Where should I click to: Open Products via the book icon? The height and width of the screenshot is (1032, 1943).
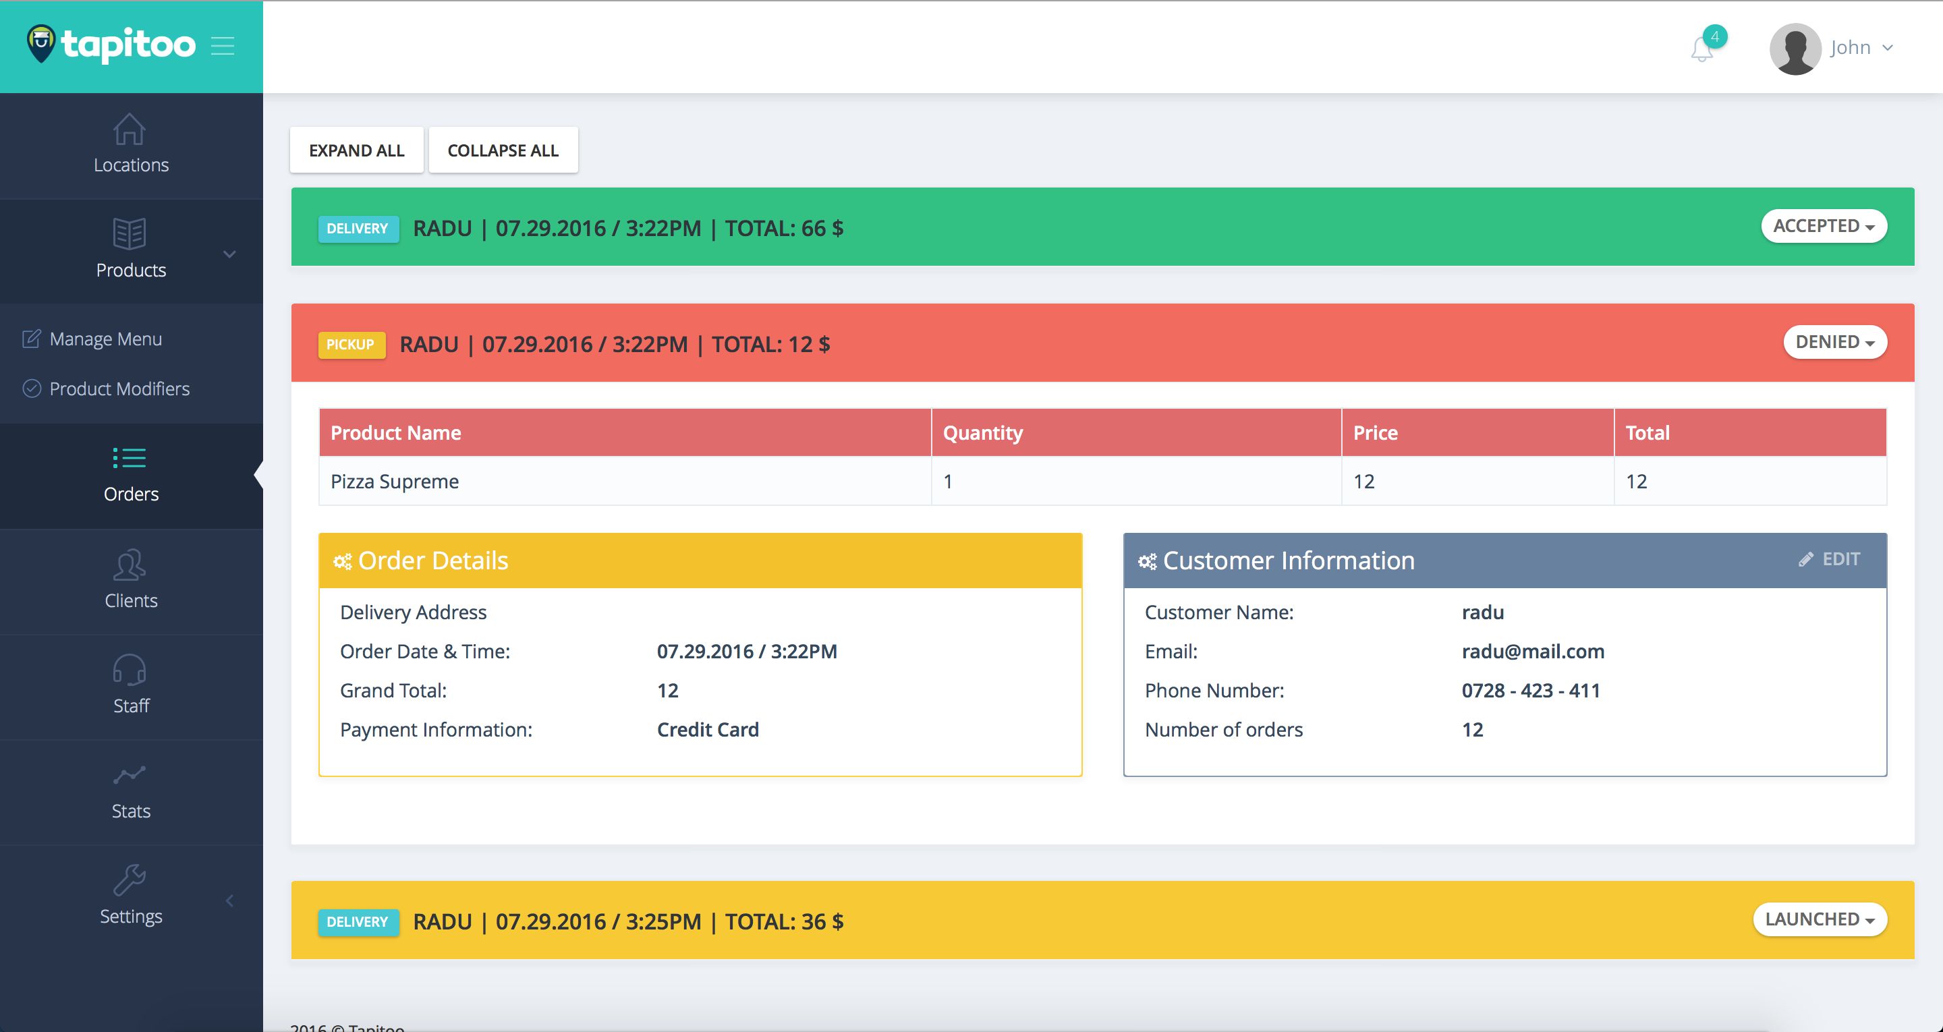(129, 234)
